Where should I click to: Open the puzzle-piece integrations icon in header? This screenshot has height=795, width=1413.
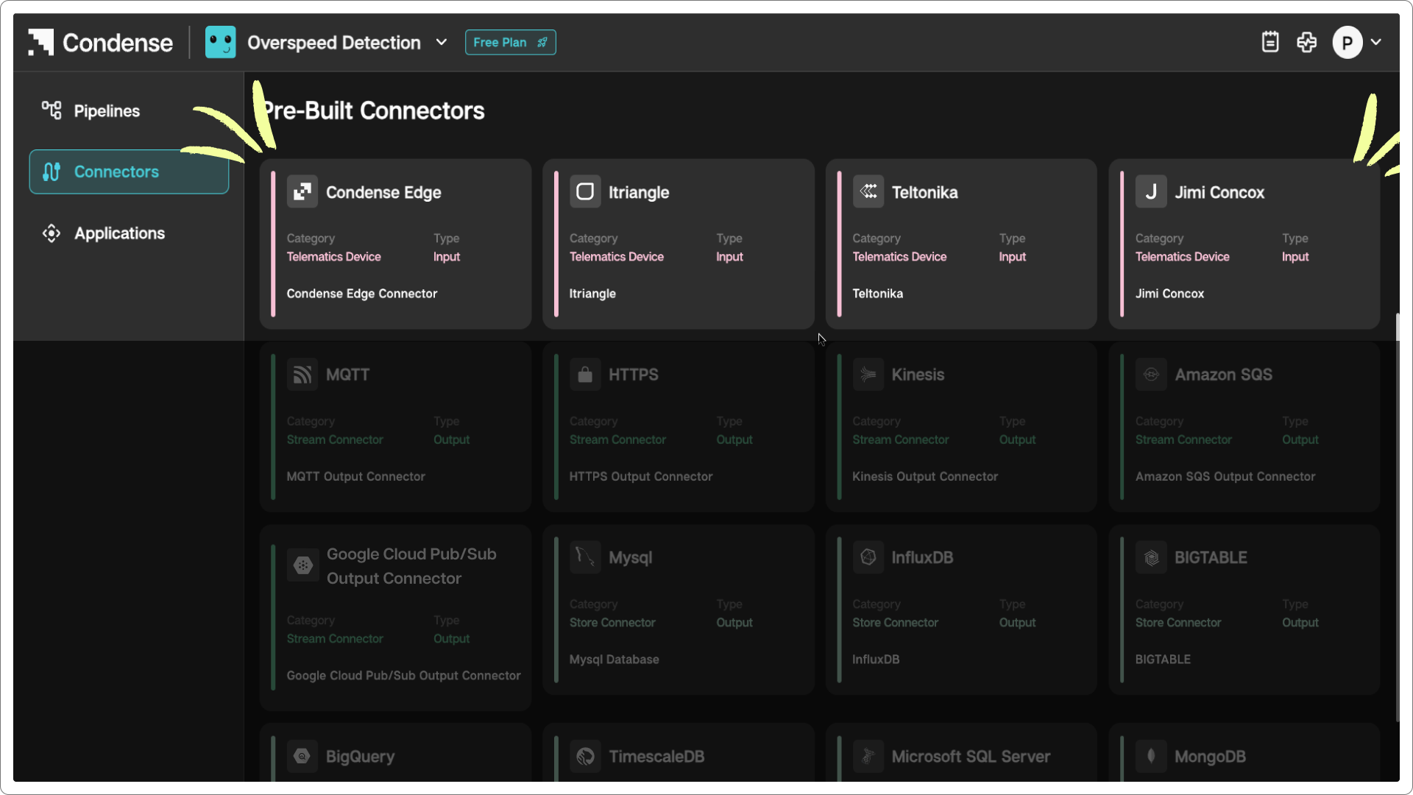1307,42
